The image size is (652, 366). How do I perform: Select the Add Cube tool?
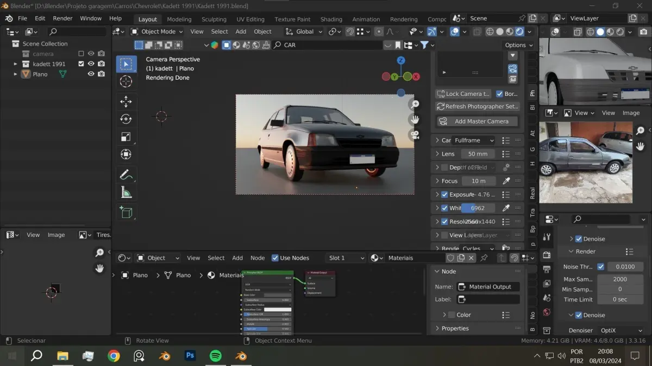pos(126,213)
